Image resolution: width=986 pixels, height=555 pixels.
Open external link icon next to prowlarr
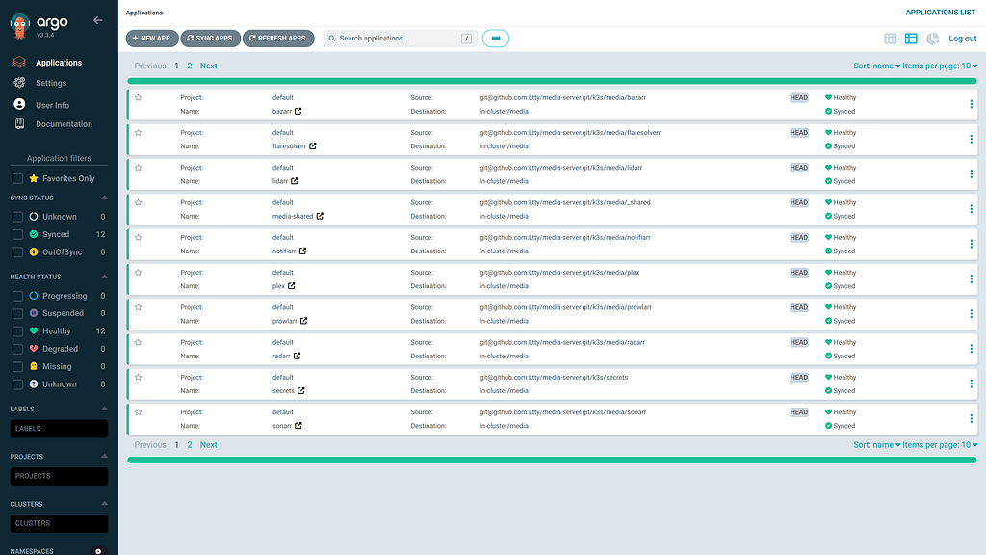303,321
